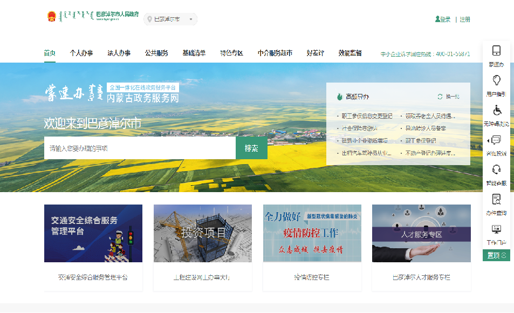Open 办件查询 document search icon
514x313 pixels.
496,199
